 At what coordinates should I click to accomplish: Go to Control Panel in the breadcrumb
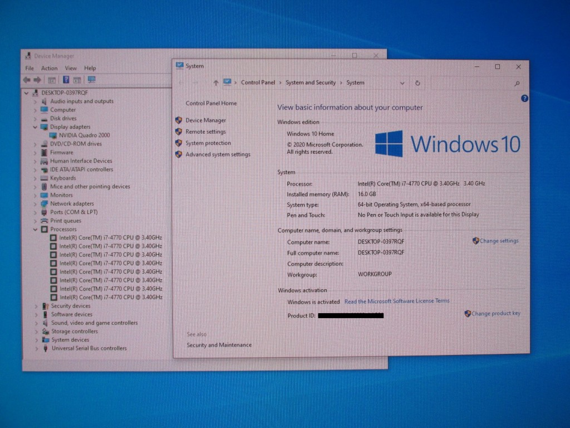tap(258, 82)
